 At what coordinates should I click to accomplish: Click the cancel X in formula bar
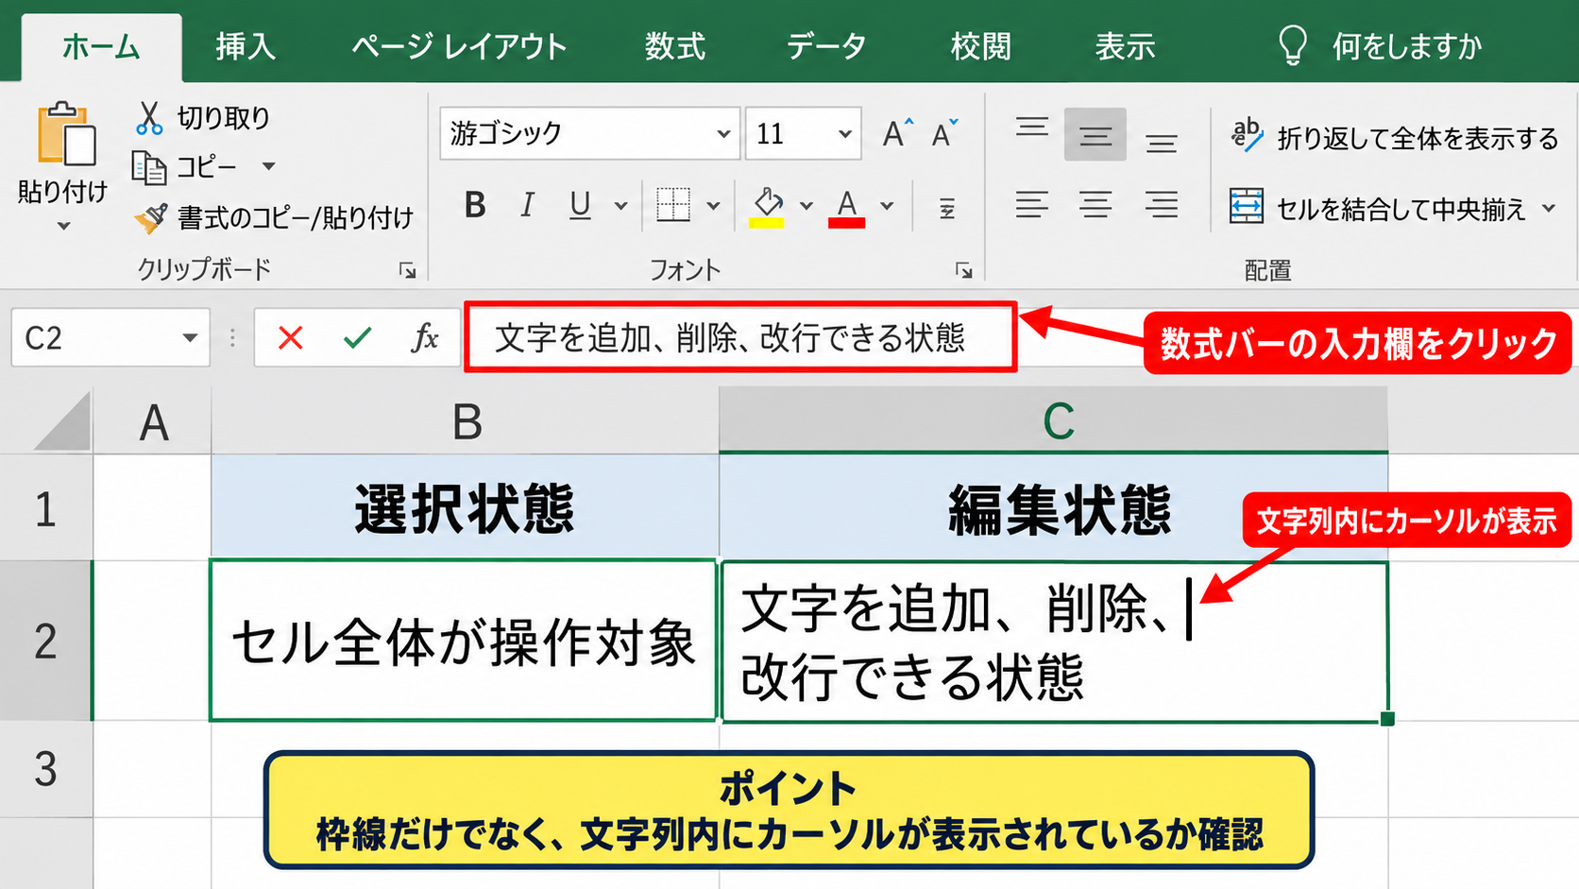(x=291, y=337)
